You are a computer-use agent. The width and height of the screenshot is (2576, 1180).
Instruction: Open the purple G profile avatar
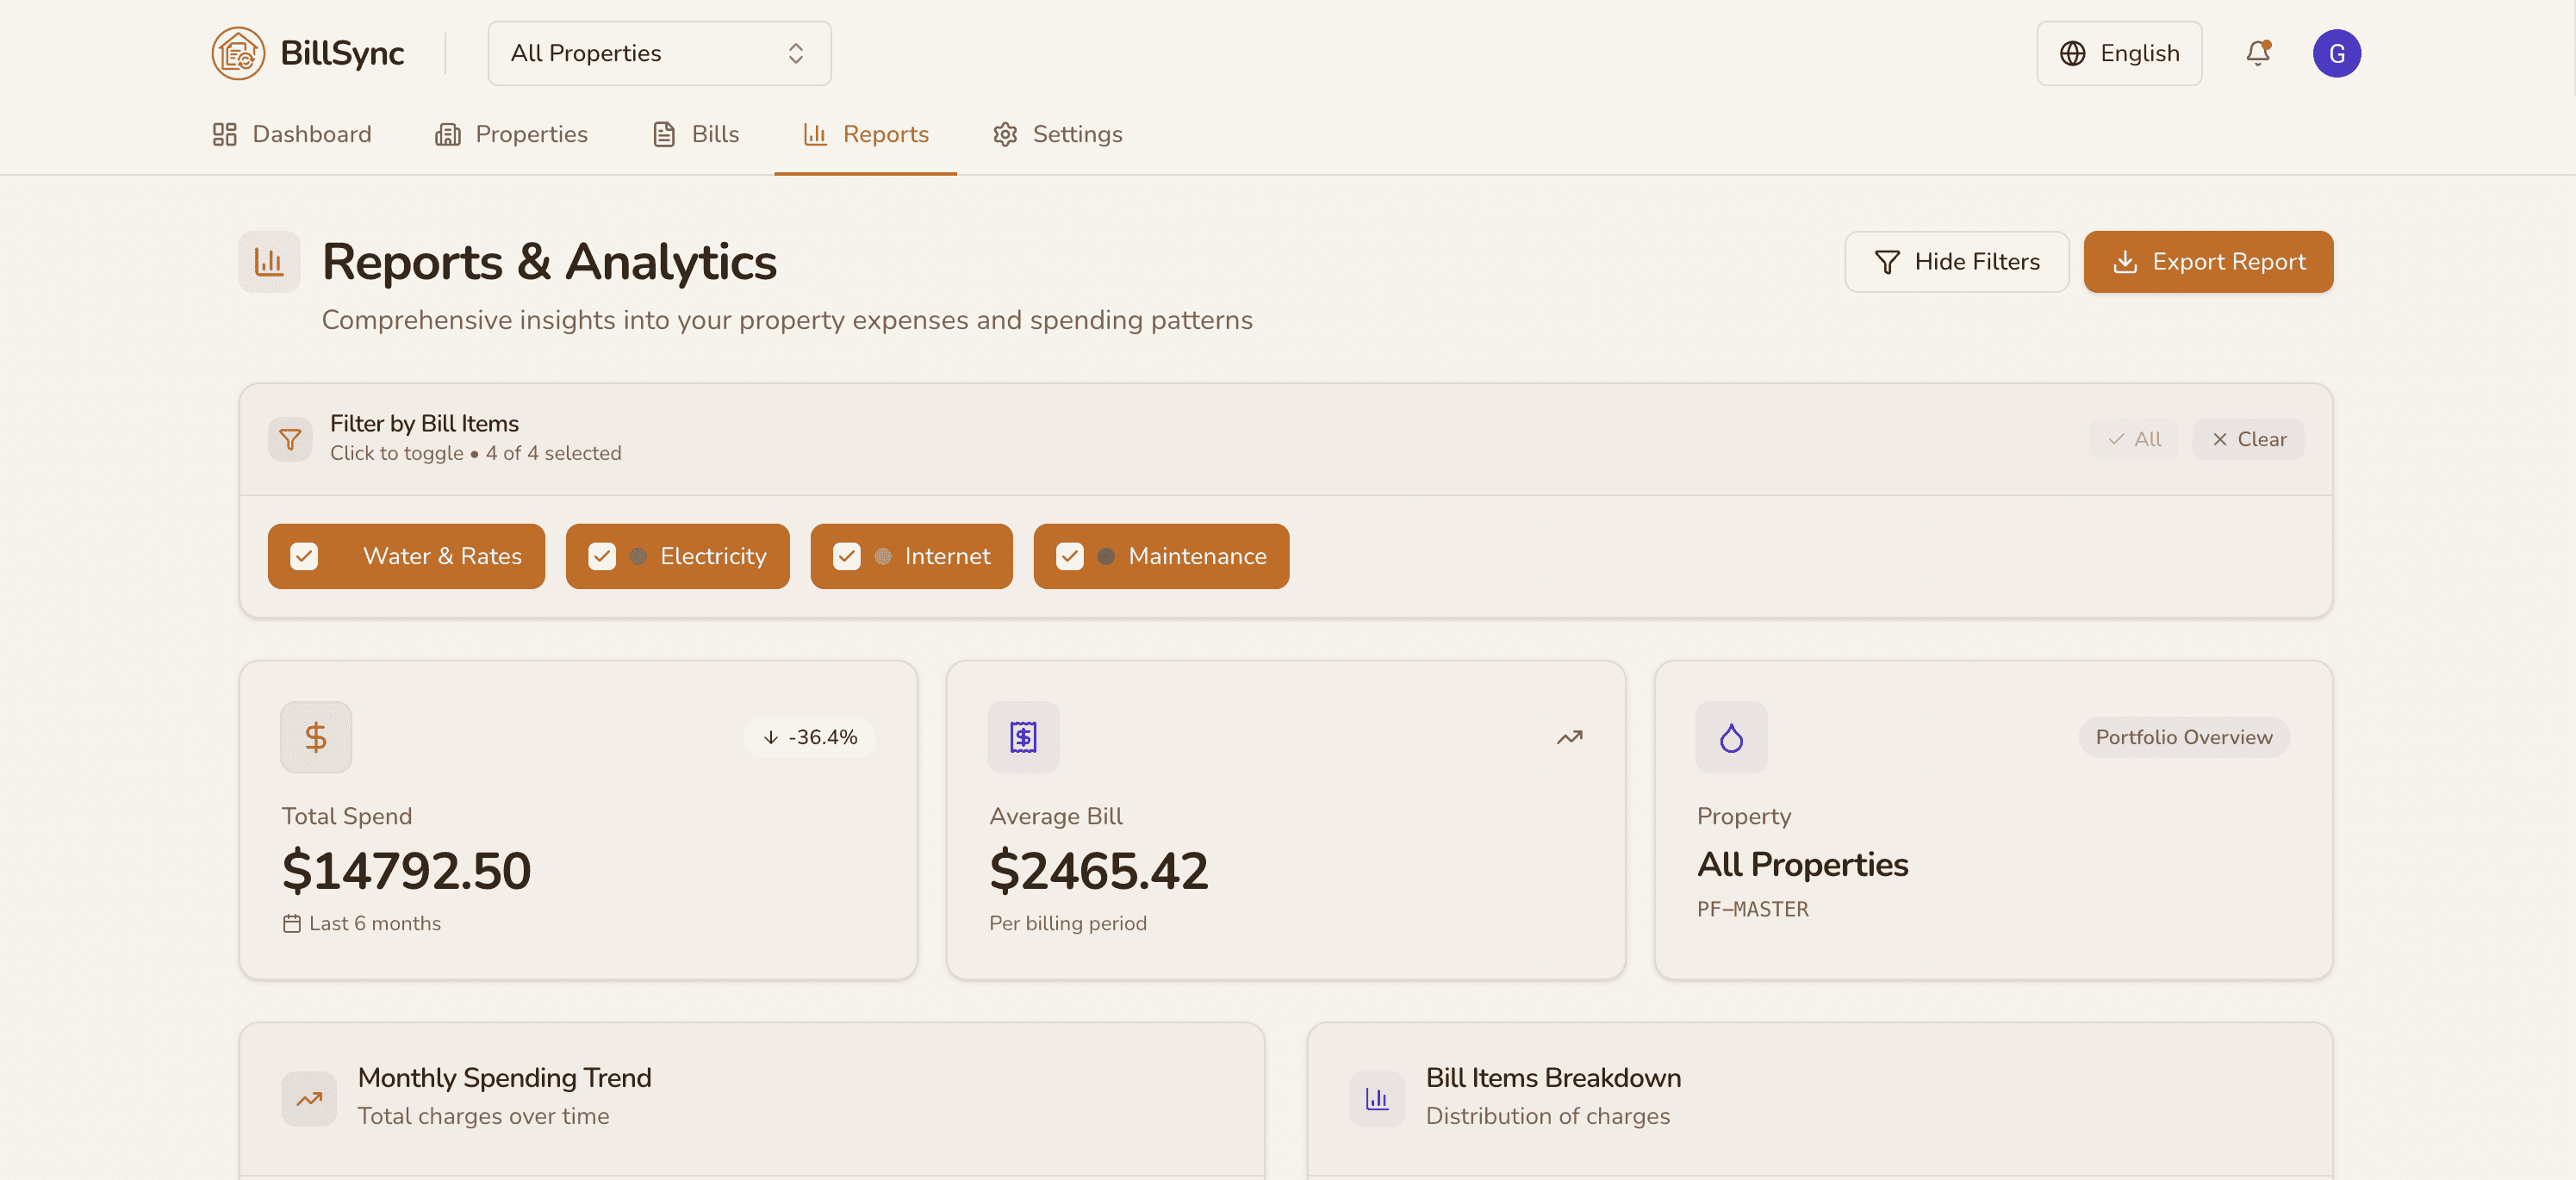point(2338,53)
